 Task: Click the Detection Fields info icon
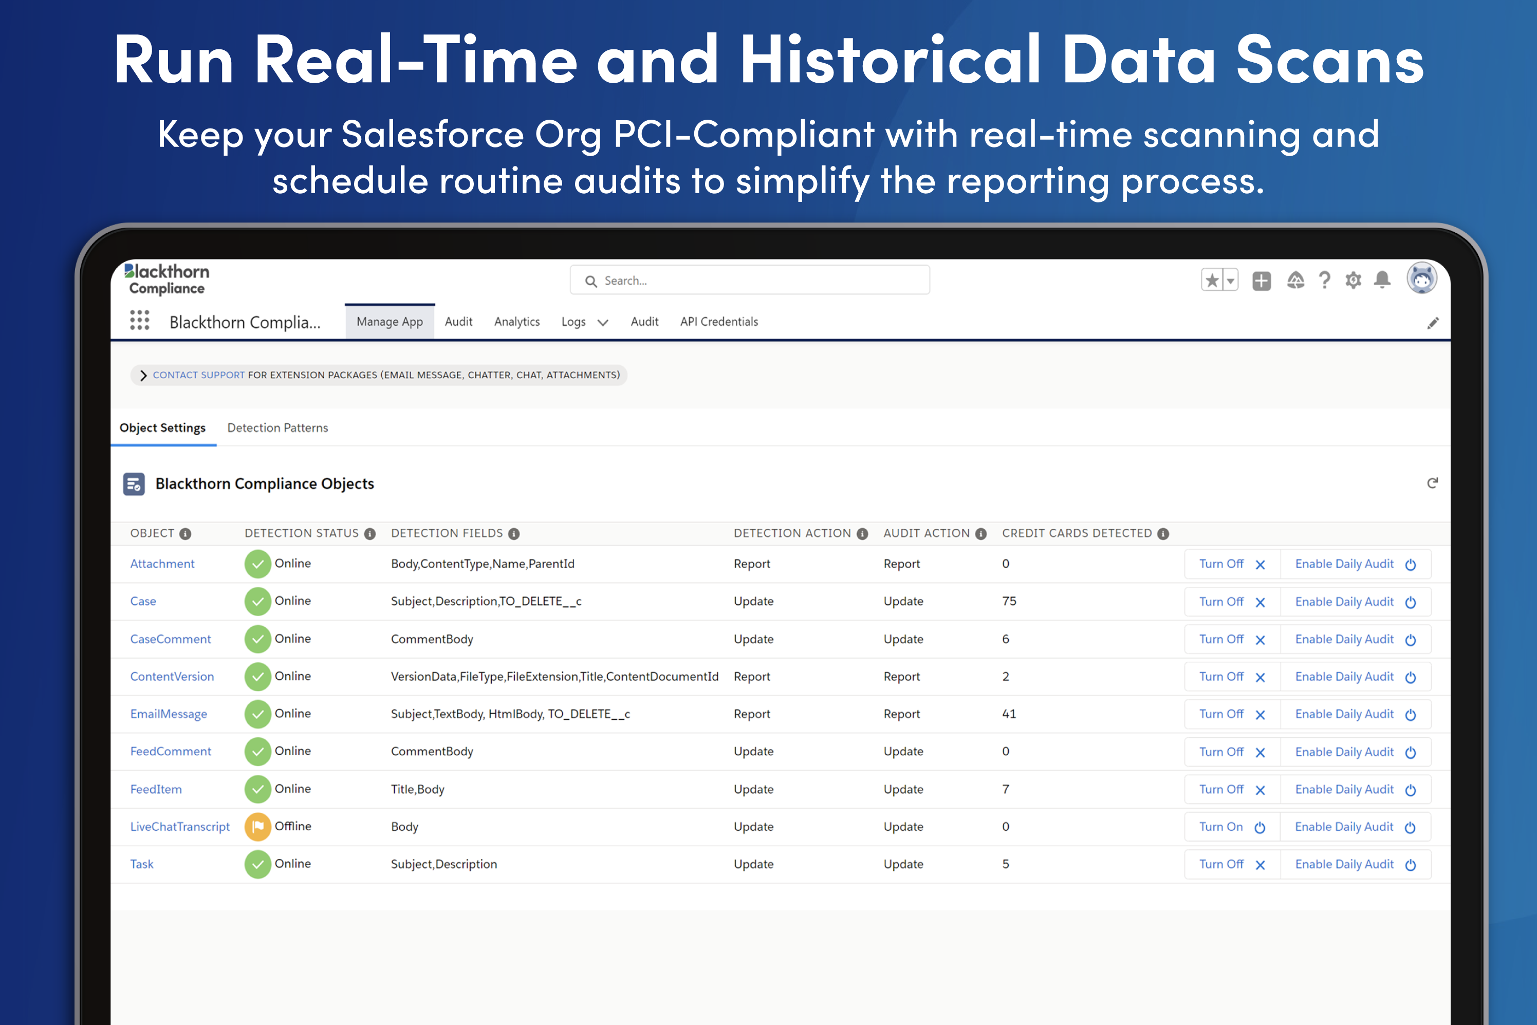click(514, 534)
